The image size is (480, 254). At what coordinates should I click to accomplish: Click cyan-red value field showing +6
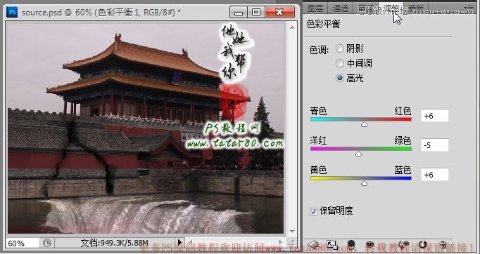[435, 116]
